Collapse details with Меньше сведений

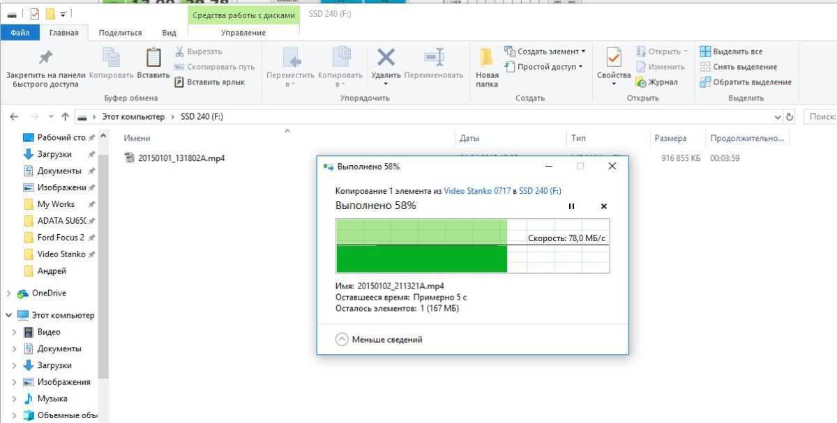point(379,339)
